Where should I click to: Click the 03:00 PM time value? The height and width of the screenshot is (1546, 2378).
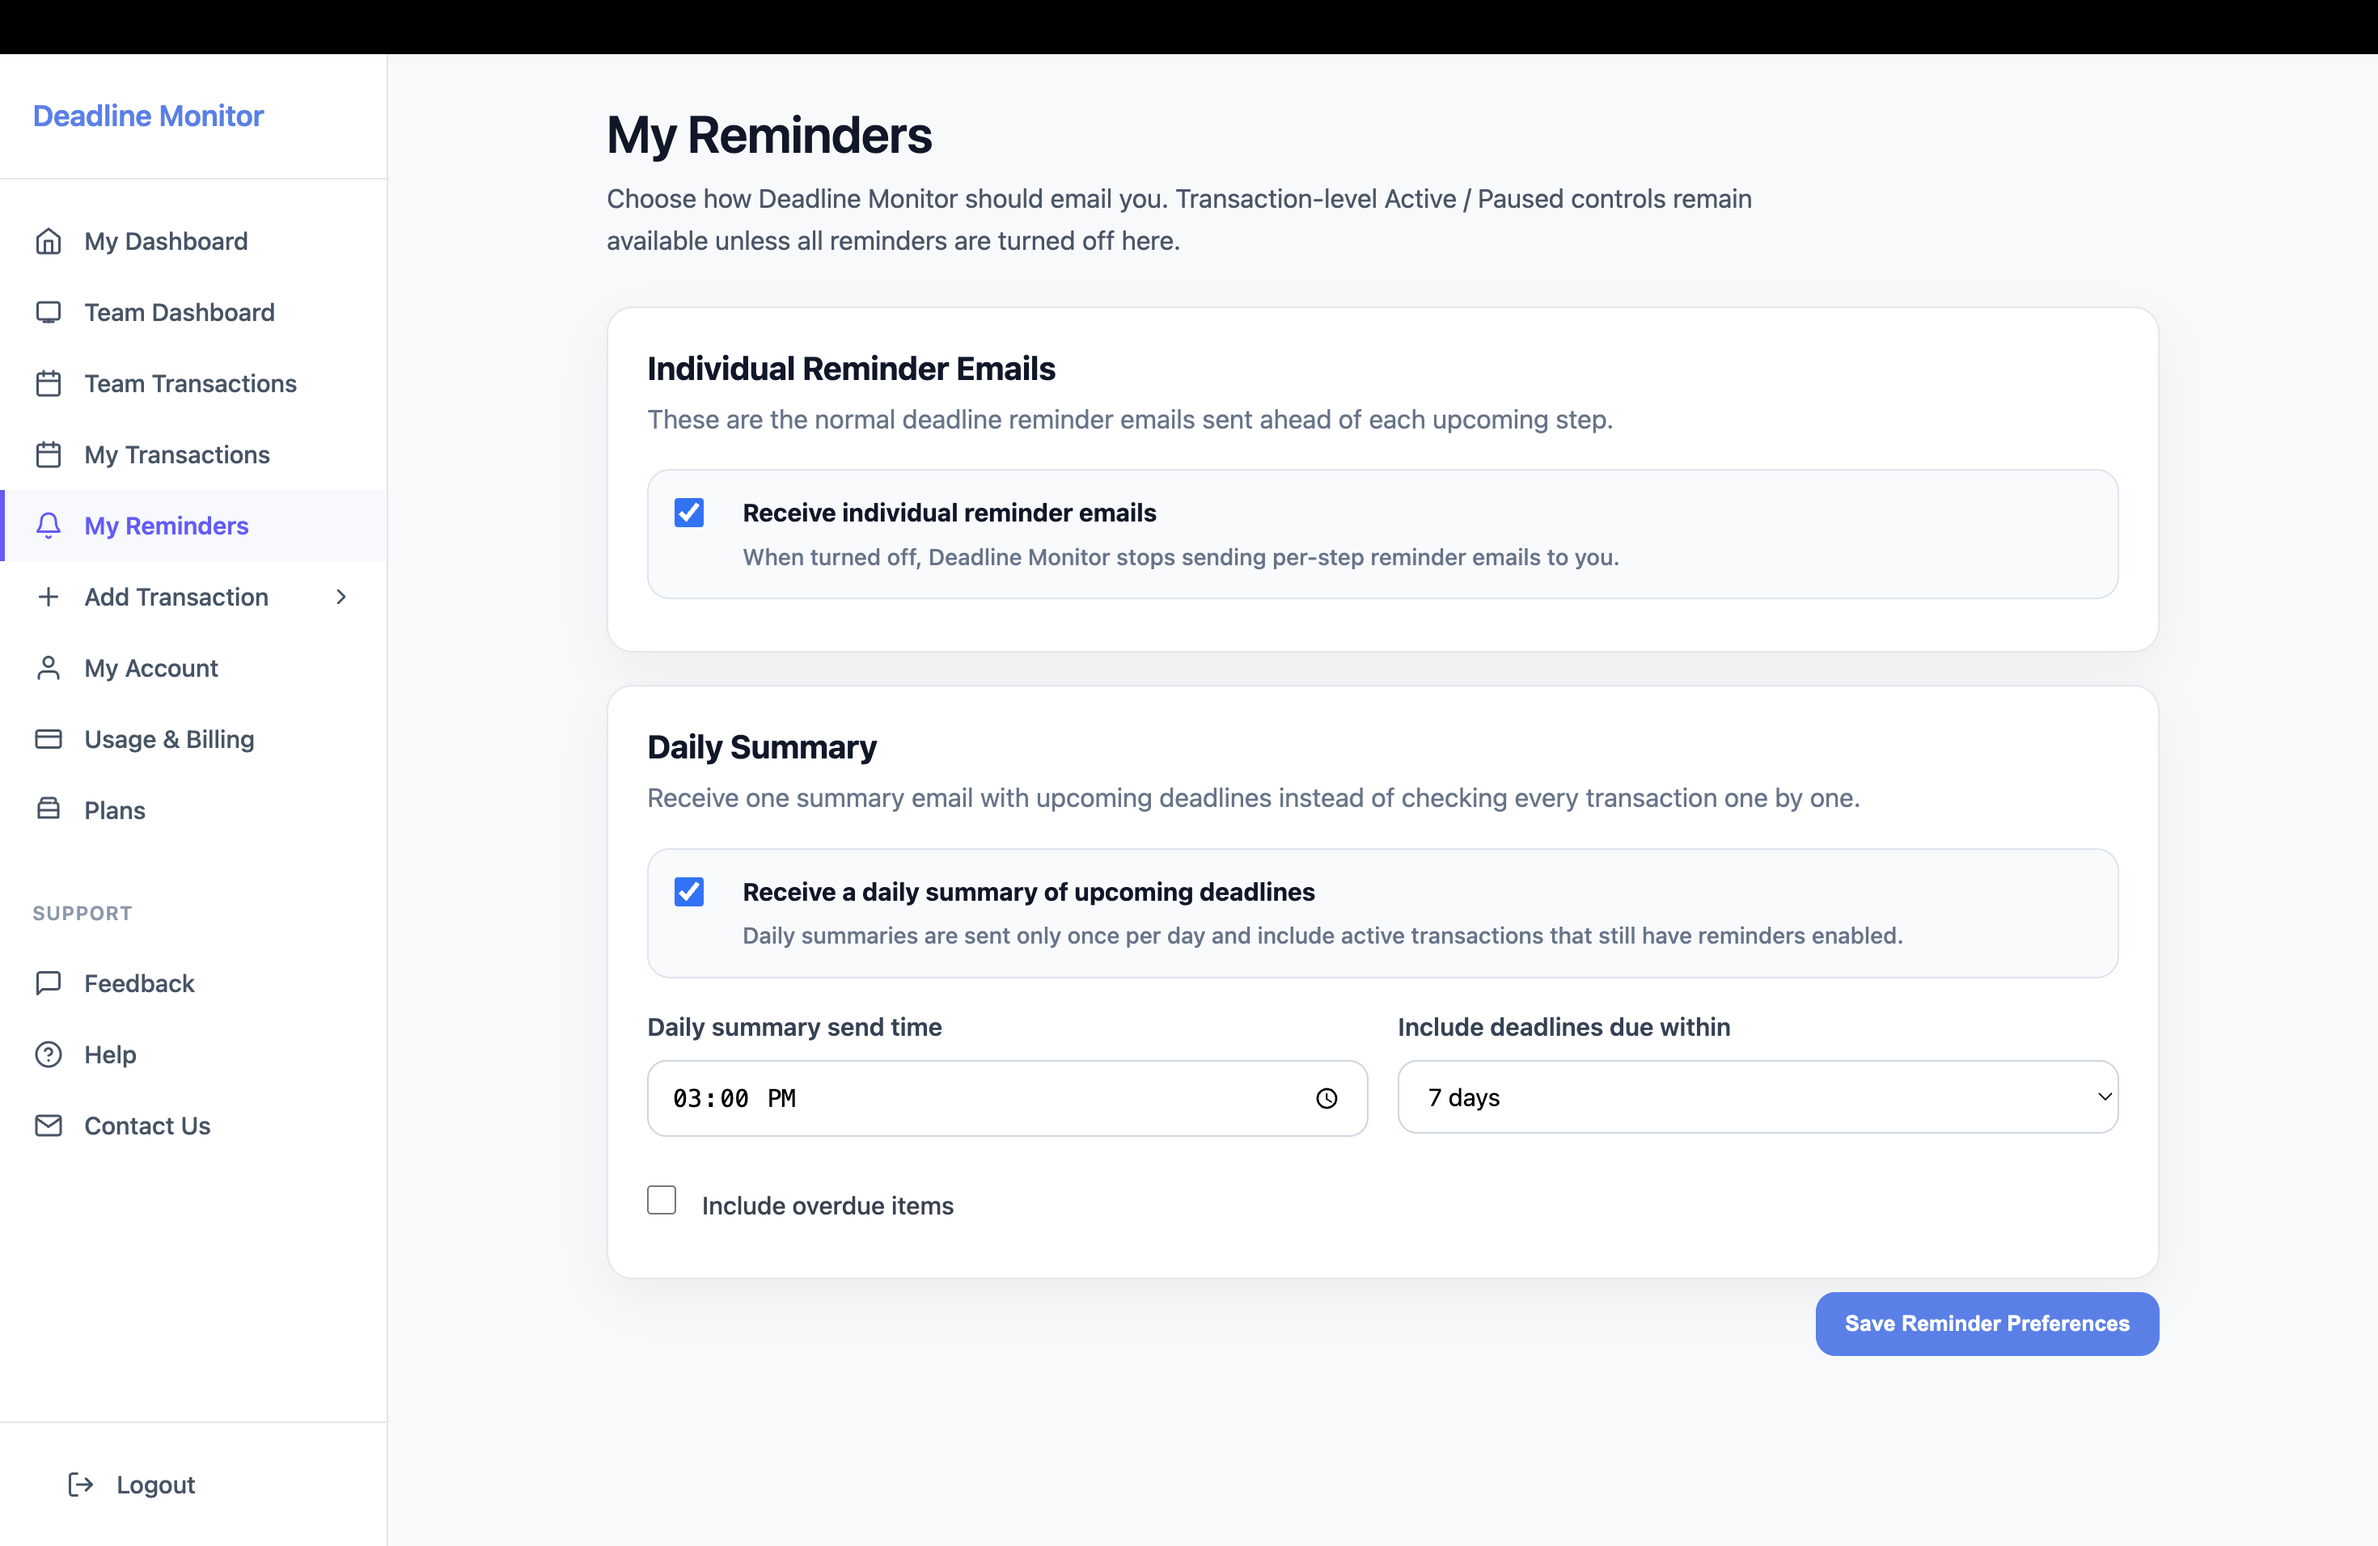[x=734, y=1097]
